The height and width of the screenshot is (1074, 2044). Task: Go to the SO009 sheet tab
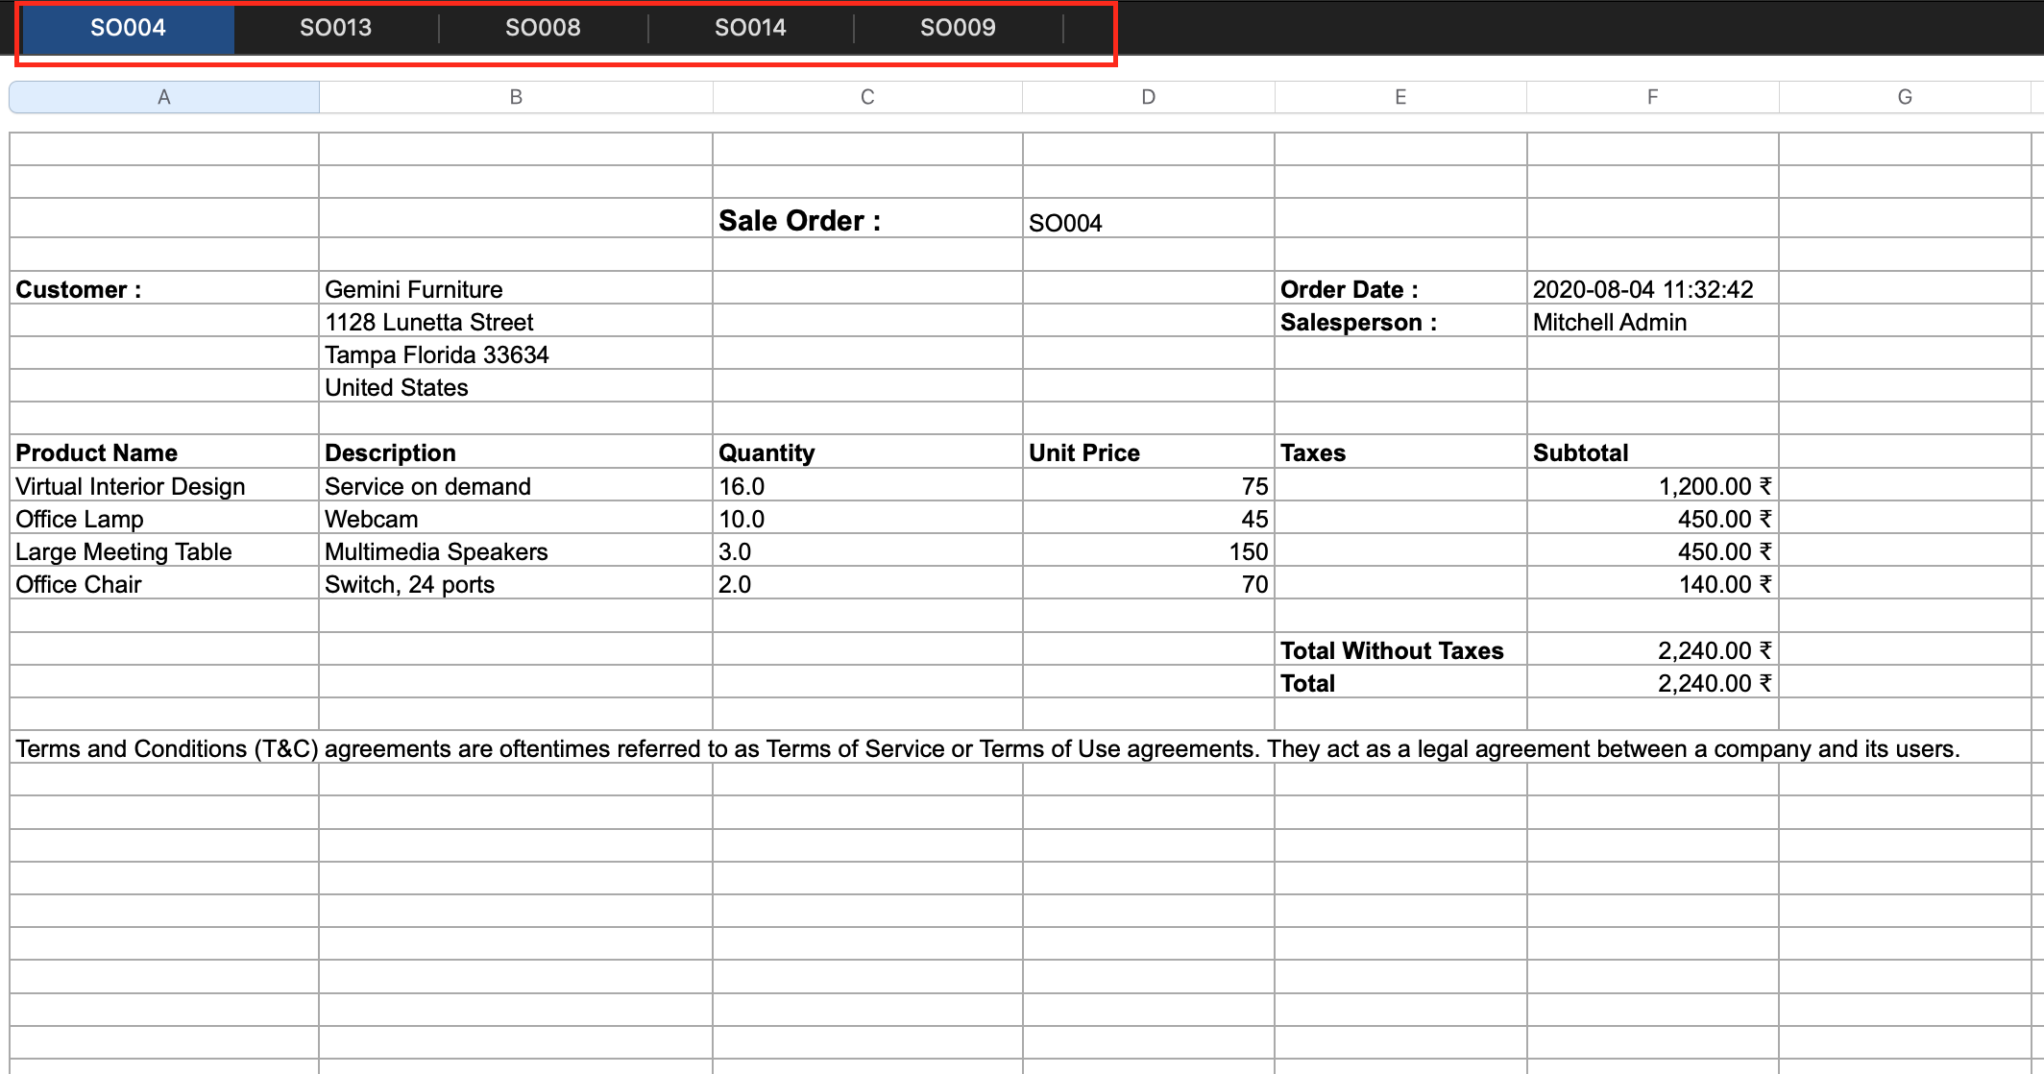(x=958, y=28)
